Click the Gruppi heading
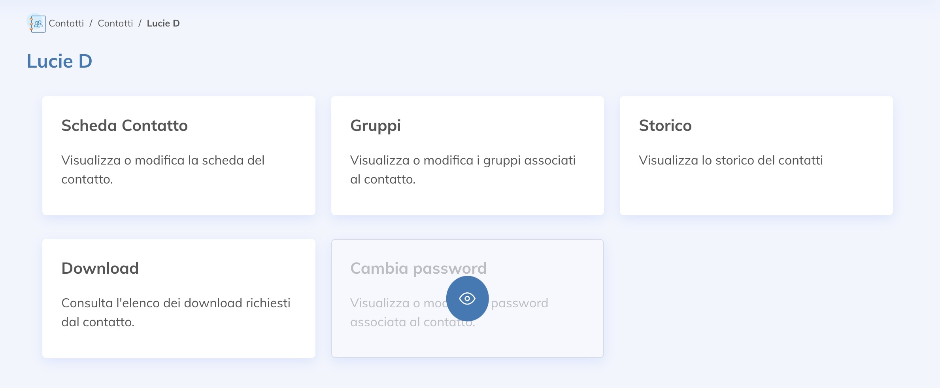 click(x=375, y=126)
